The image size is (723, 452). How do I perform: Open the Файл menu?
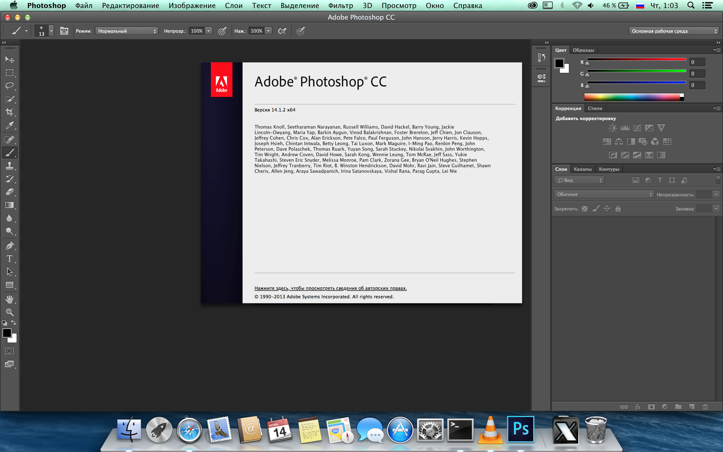84,5
